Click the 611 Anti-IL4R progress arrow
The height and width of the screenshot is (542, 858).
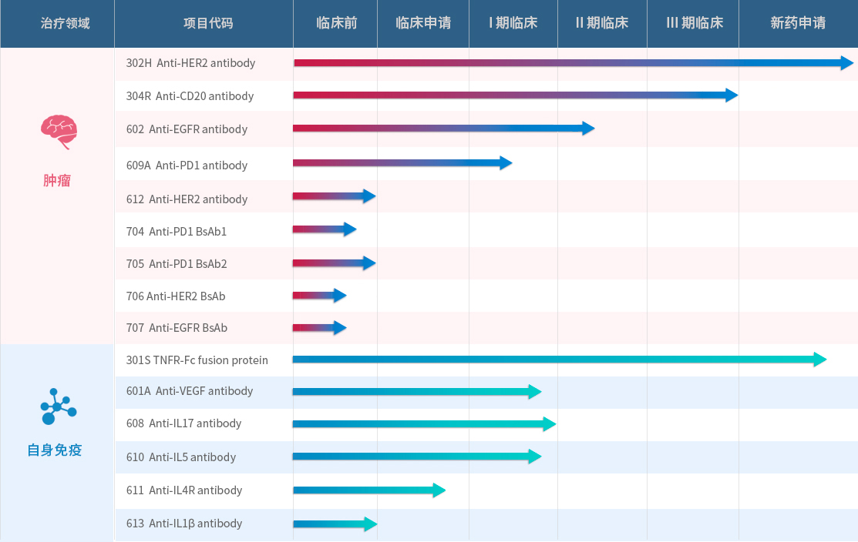point(369,490)
